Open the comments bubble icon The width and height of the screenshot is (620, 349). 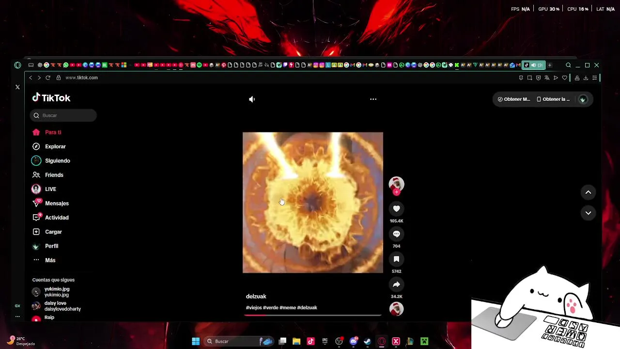pyautogui.click(x=396, y=234)
